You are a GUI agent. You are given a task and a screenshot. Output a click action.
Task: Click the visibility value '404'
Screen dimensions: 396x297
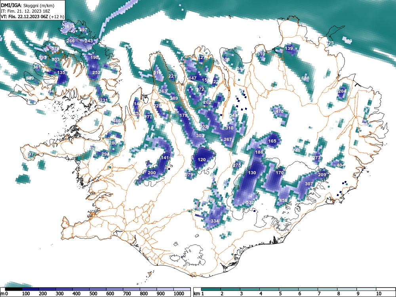[341, 165]
